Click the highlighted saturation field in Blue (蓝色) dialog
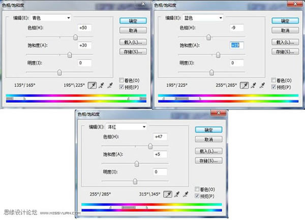This screenshot has width=305, height=220. point(237,45)
